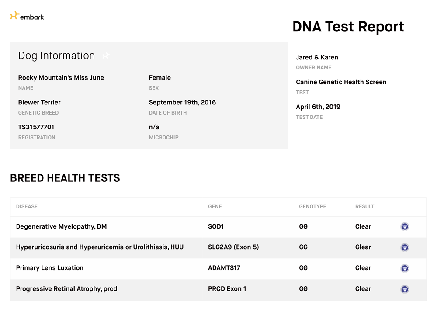Select the Hyperuricosuria and Hyperuricemia disease name

[100, 247]
